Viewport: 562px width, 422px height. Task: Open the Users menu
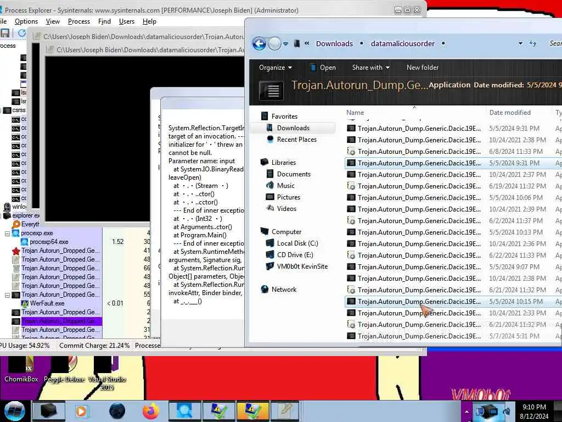(x=127, y=21)
